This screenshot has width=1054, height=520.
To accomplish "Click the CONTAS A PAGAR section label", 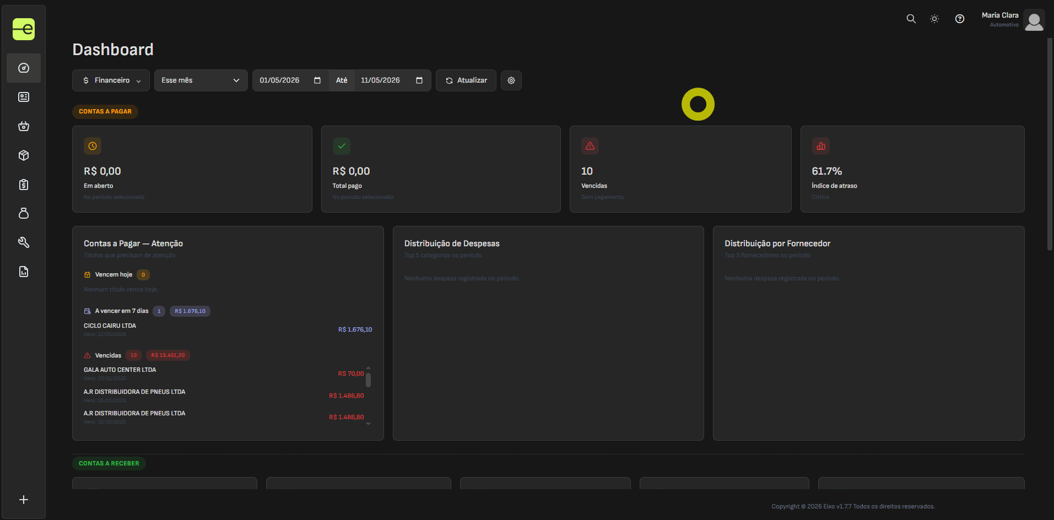I will (105, 111).
